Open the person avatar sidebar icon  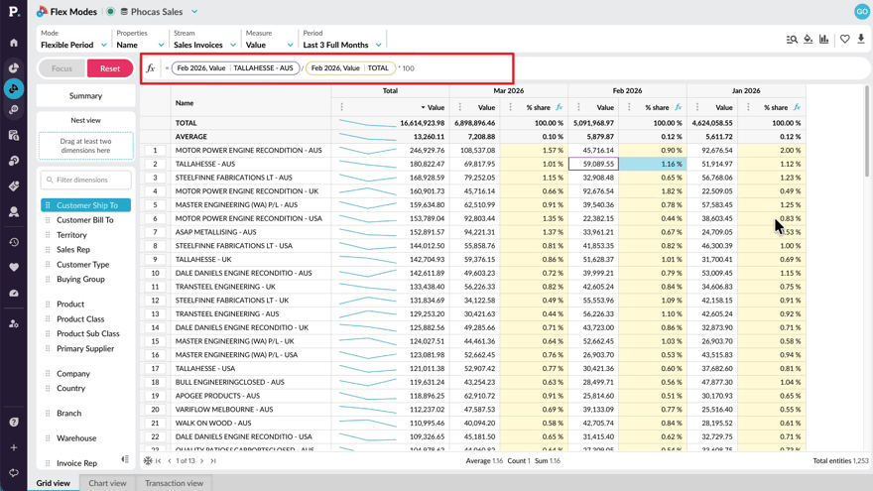tap(14, 211)
